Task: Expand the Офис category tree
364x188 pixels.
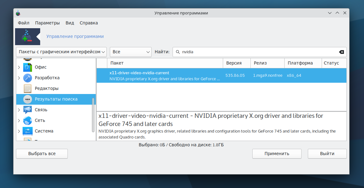Action: (x=19, y=67)
